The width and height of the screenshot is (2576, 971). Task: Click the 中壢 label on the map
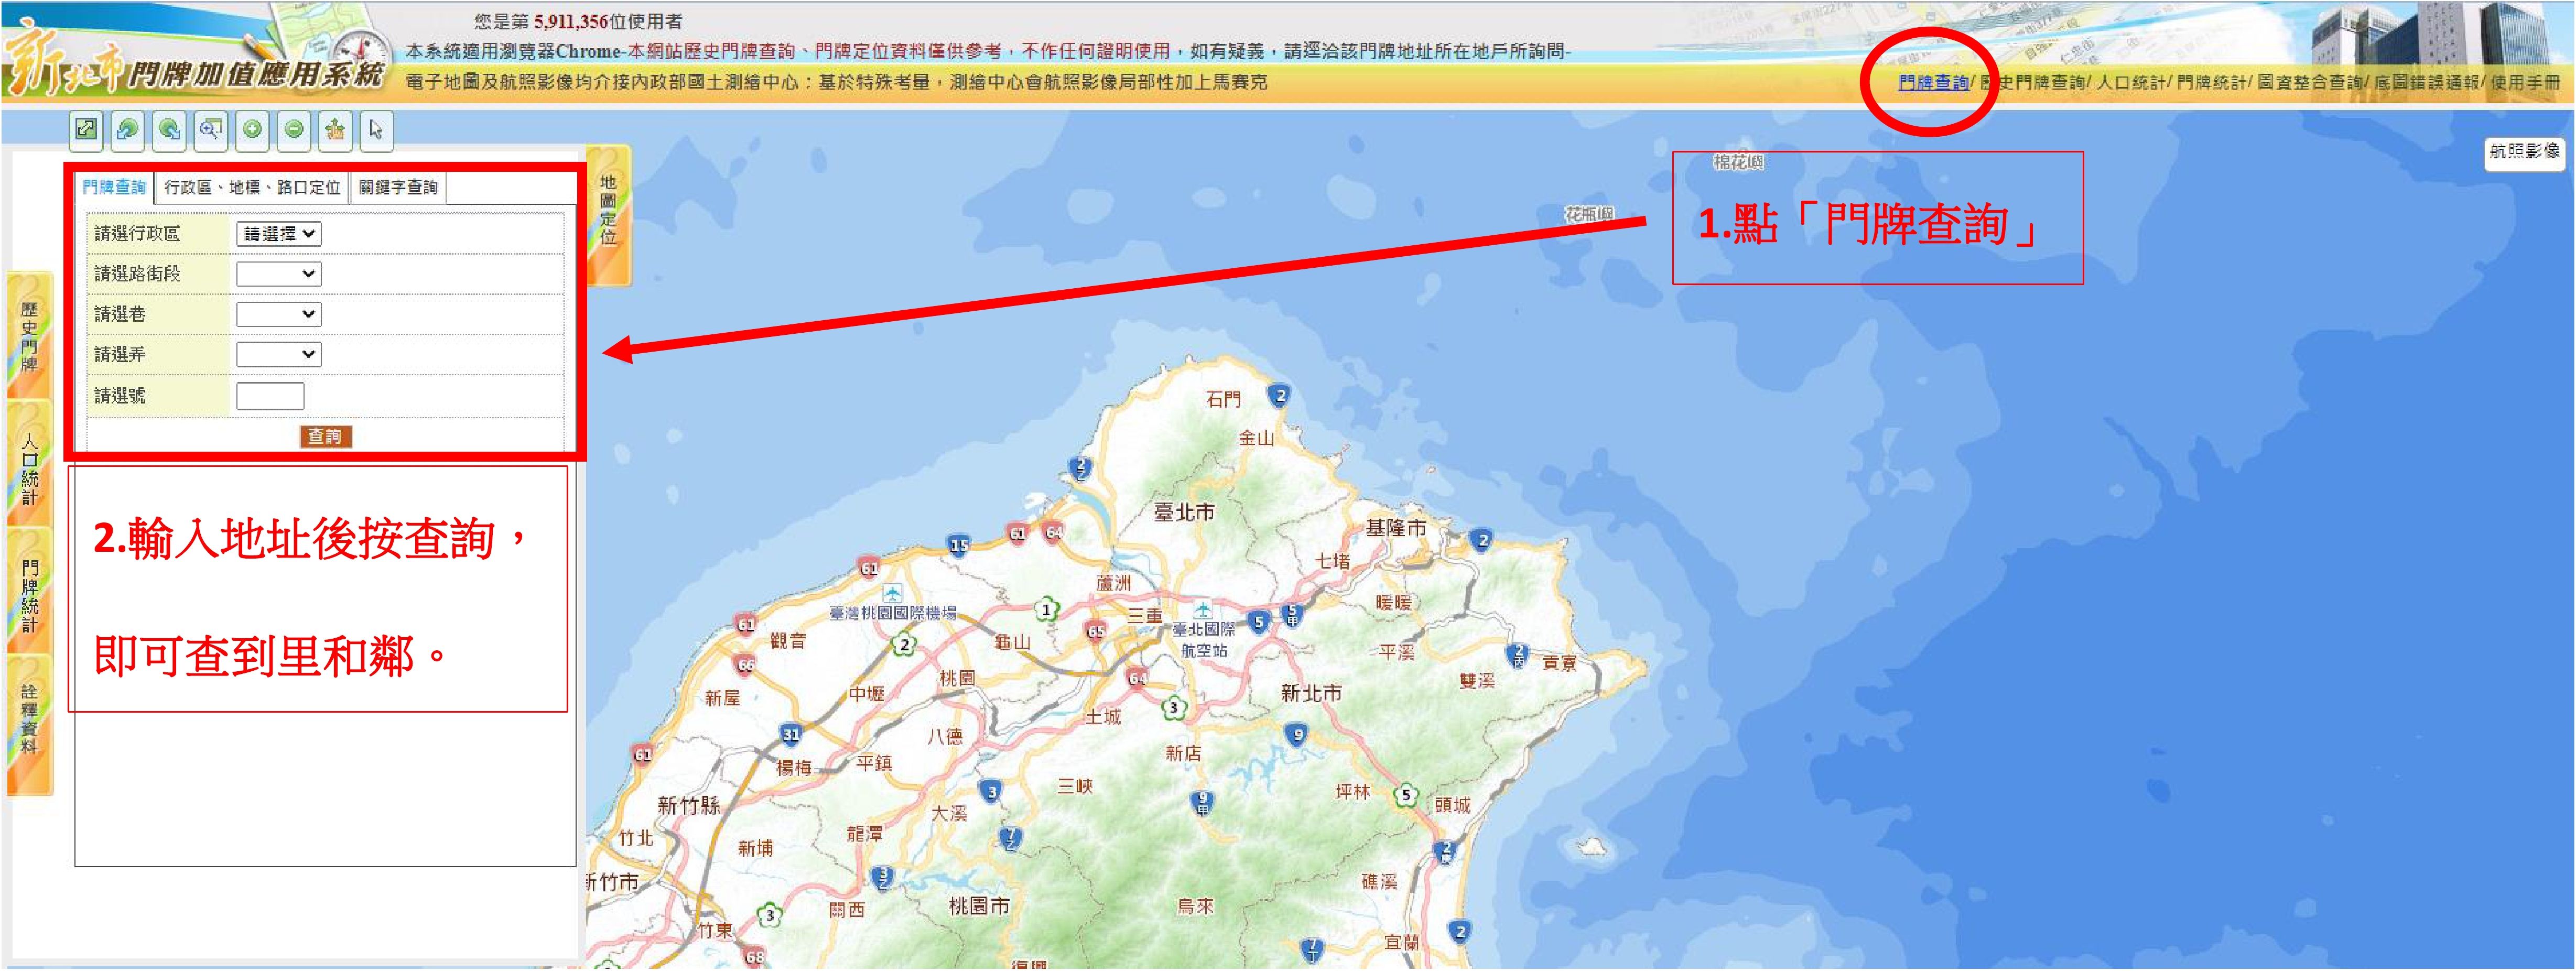click(x=867, y=694)
